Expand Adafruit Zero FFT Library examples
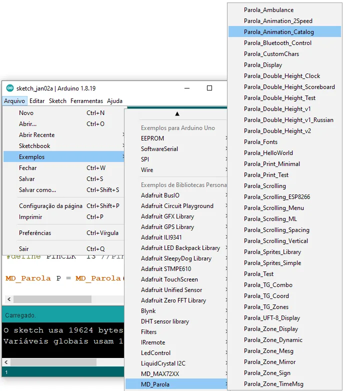The width and height of the screenshot is (344, 391). [x=176, y=300]
